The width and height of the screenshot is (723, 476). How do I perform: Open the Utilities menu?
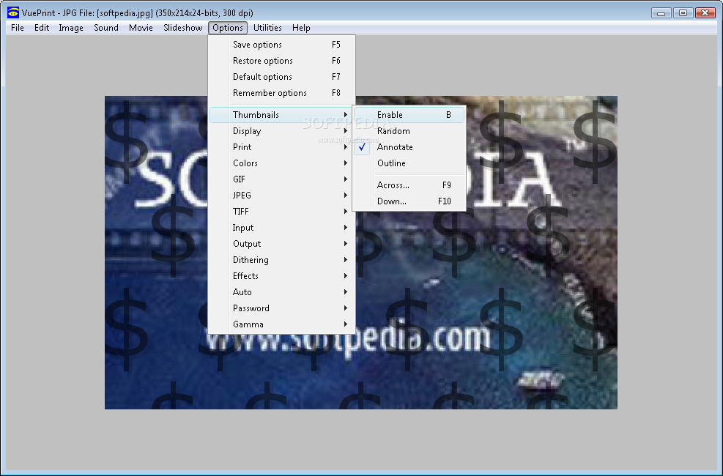click(267, 28)
